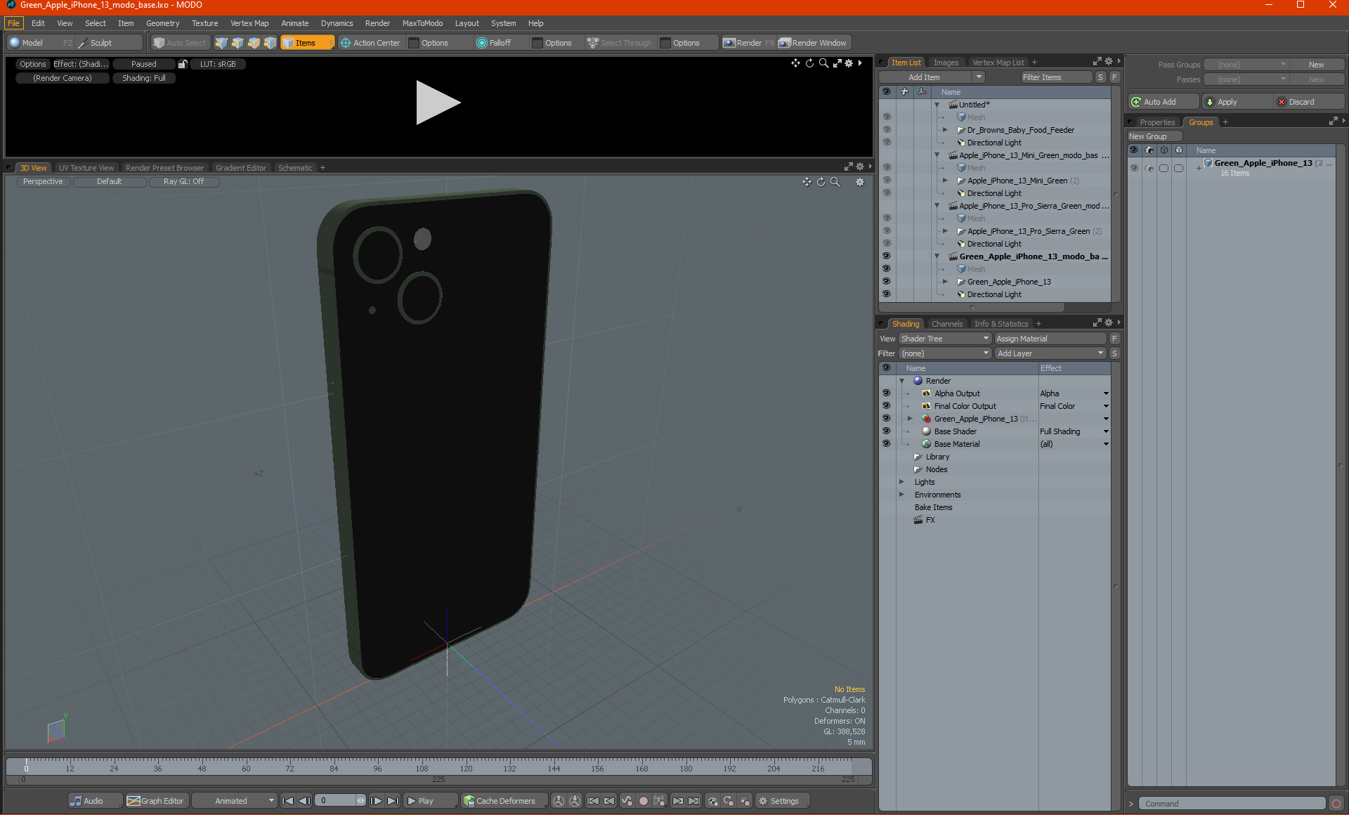Screen dimensions: 1349x815
Task: Activate Items selection mode
Action: point(307,43)
